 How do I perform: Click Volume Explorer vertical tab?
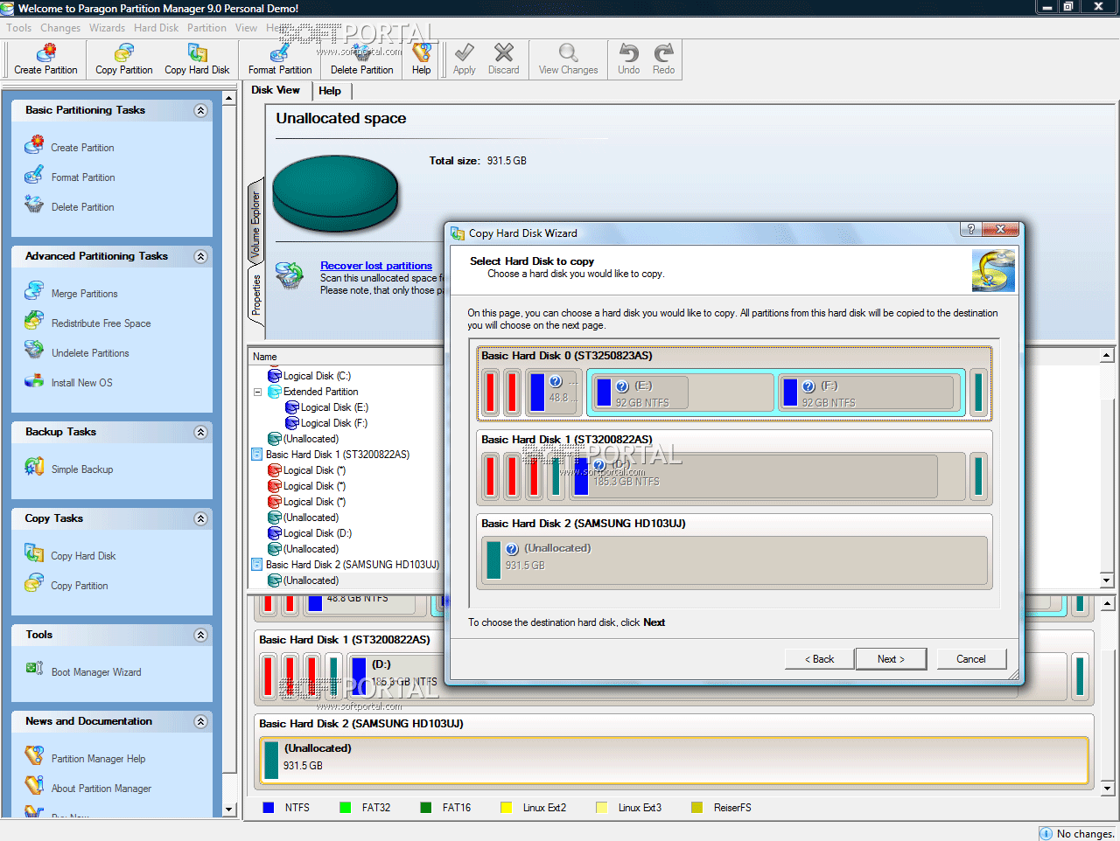[256, 224]
